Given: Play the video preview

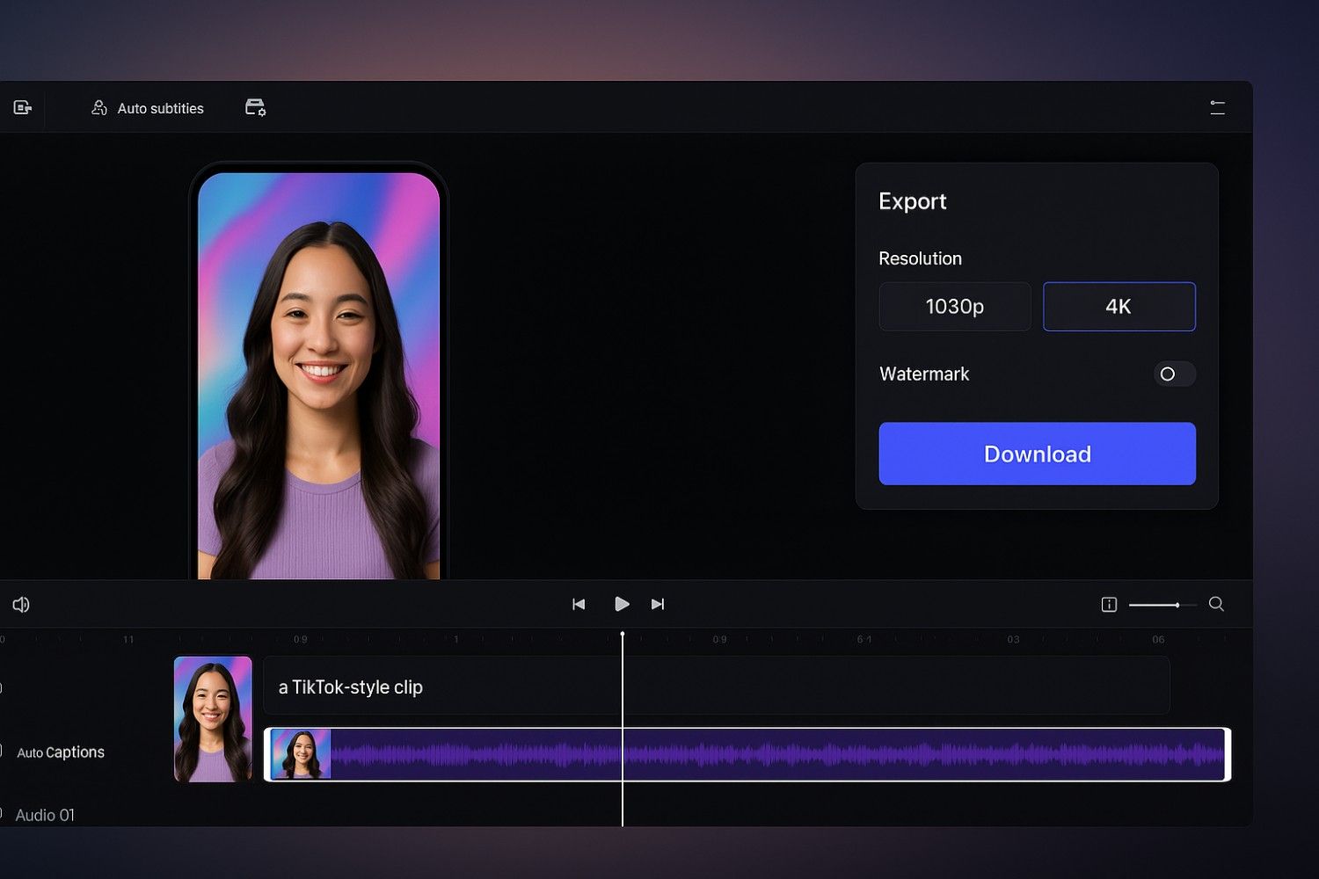Looking at the screenshot, I should pyautogui.click(x=622, y=604).
